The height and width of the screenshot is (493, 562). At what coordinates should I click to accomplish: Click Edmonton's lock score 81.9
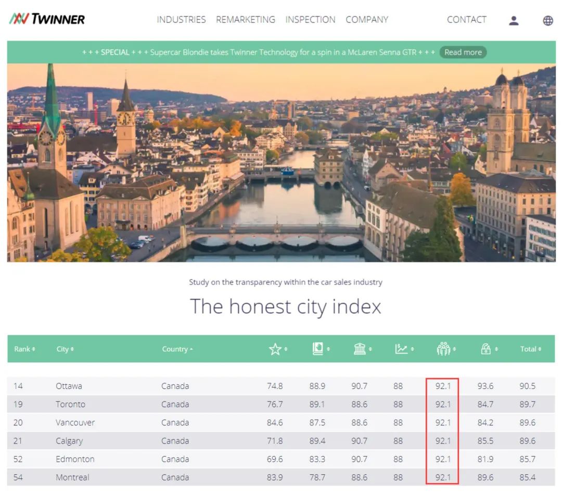point(486,459)
